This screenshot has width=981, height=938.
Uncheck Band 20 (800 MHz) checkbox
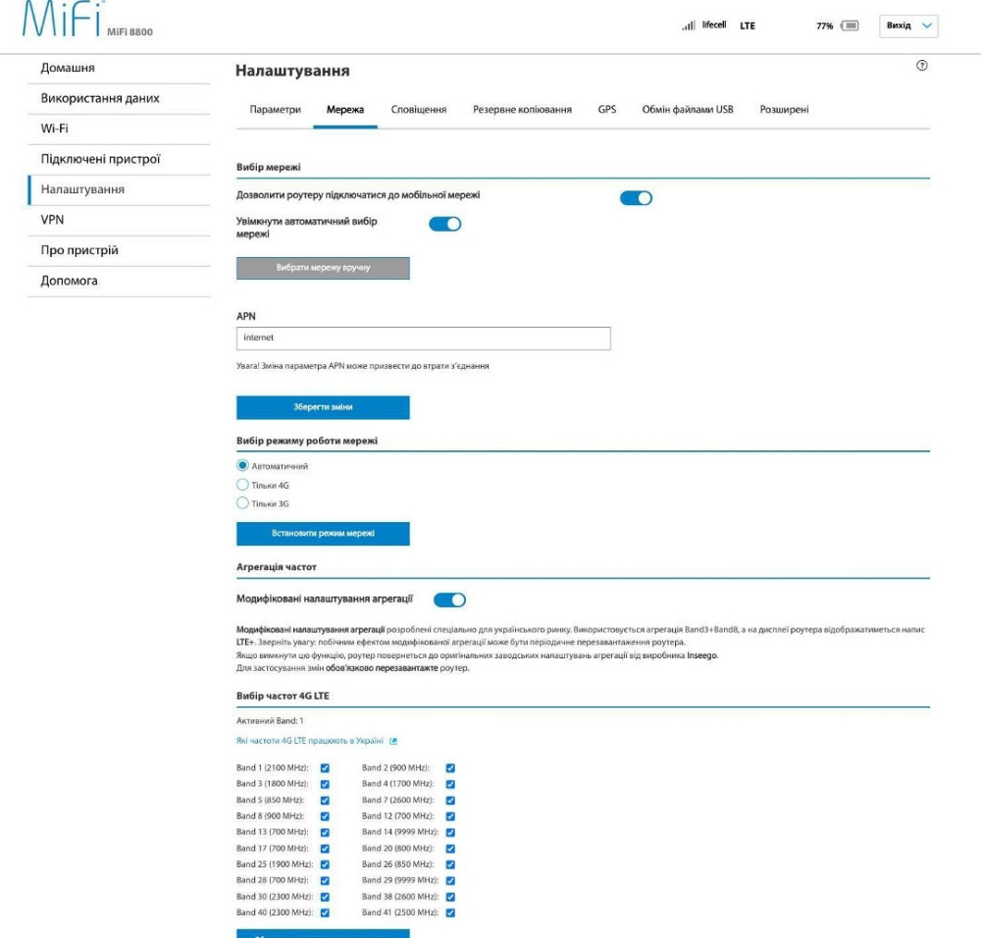pos(450,849)
